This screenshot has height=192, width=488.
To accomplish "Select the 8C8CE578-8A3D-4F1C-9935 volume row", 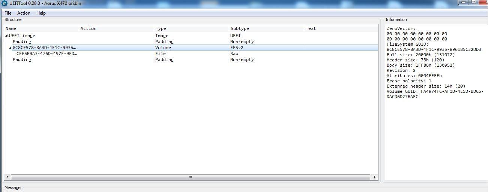I will click(191, 48).
